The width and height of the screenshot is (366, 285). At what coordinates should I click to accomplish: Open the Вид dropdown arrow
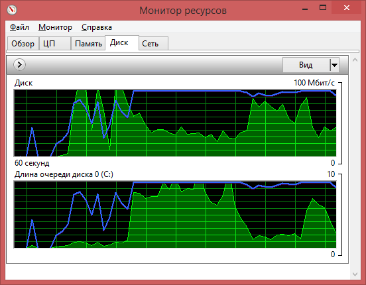click(x=334, y=65)
